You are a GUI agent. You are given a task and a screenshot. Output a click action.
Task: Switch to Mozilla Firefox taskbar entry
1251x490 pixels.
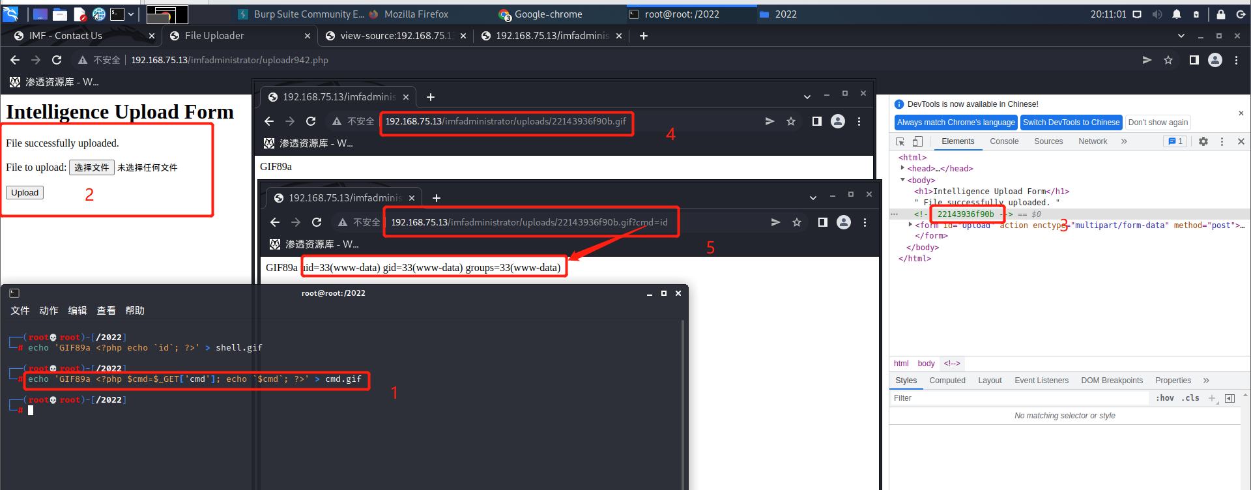point(409,14)
